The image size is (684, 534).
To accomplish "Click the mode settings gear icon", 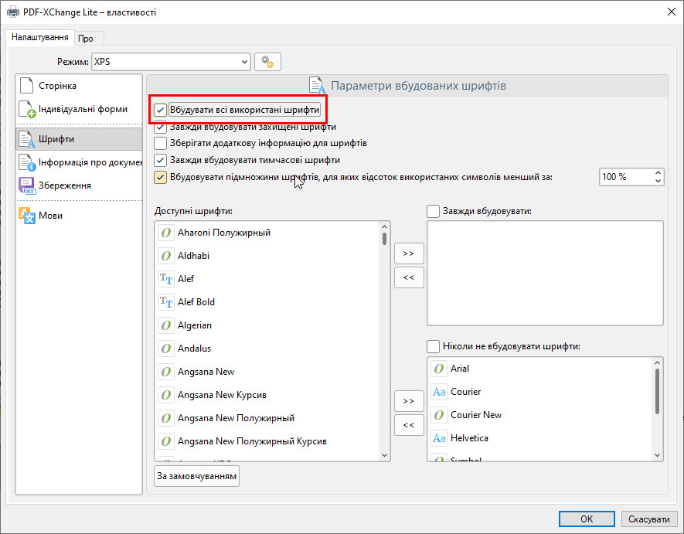I will point(267,62).
